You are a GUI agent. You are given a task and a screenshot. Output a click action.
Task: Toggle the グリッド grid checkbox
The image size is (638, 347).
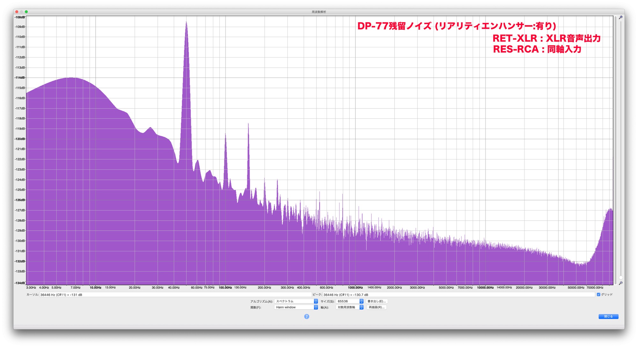point(598,295)
